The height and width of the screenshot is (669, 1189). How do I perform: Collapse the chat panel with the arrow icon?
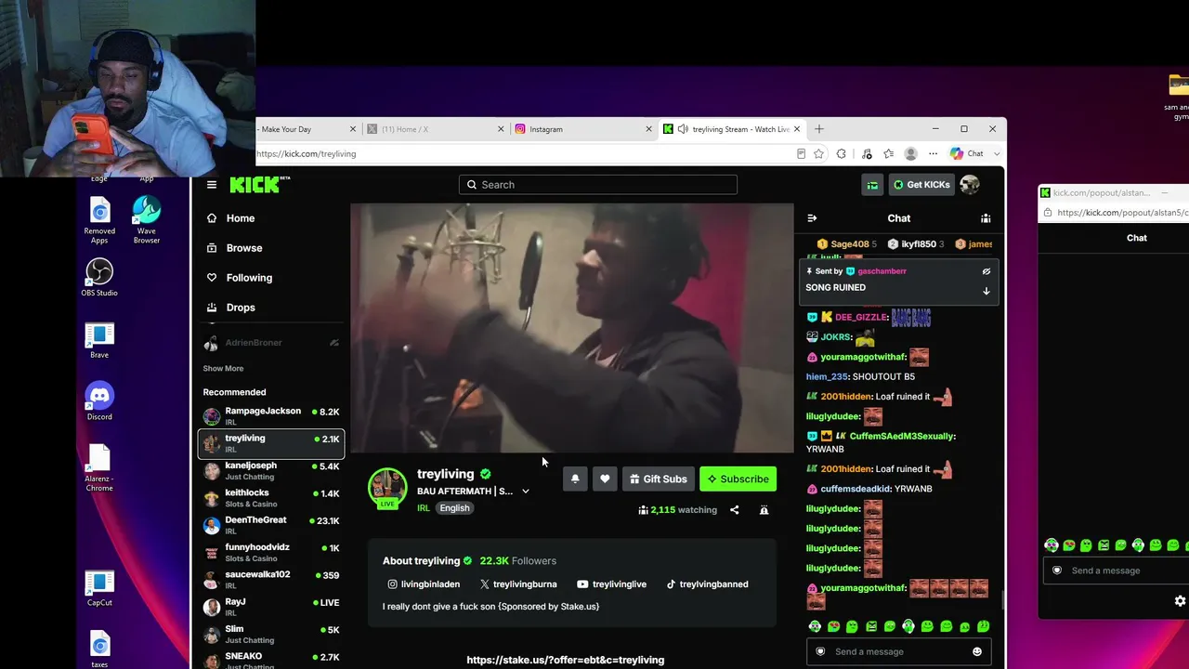click(812, 218)
